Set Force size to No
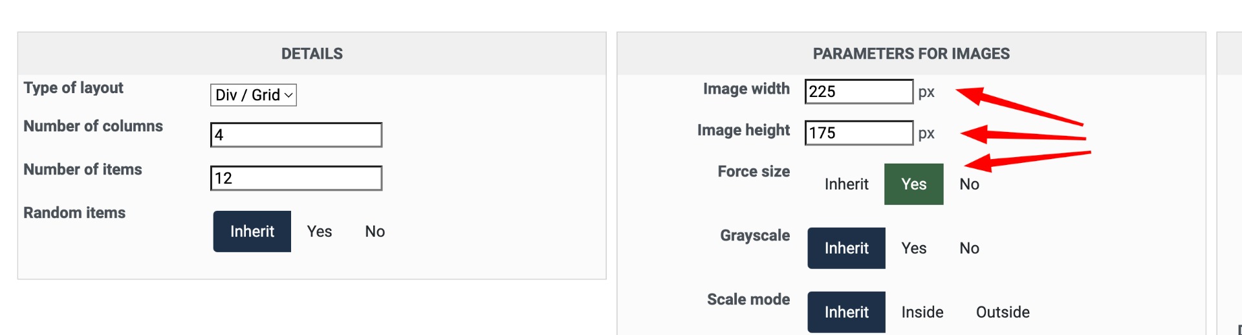Viewport: 1242px width, 335px height. [969, 184]
